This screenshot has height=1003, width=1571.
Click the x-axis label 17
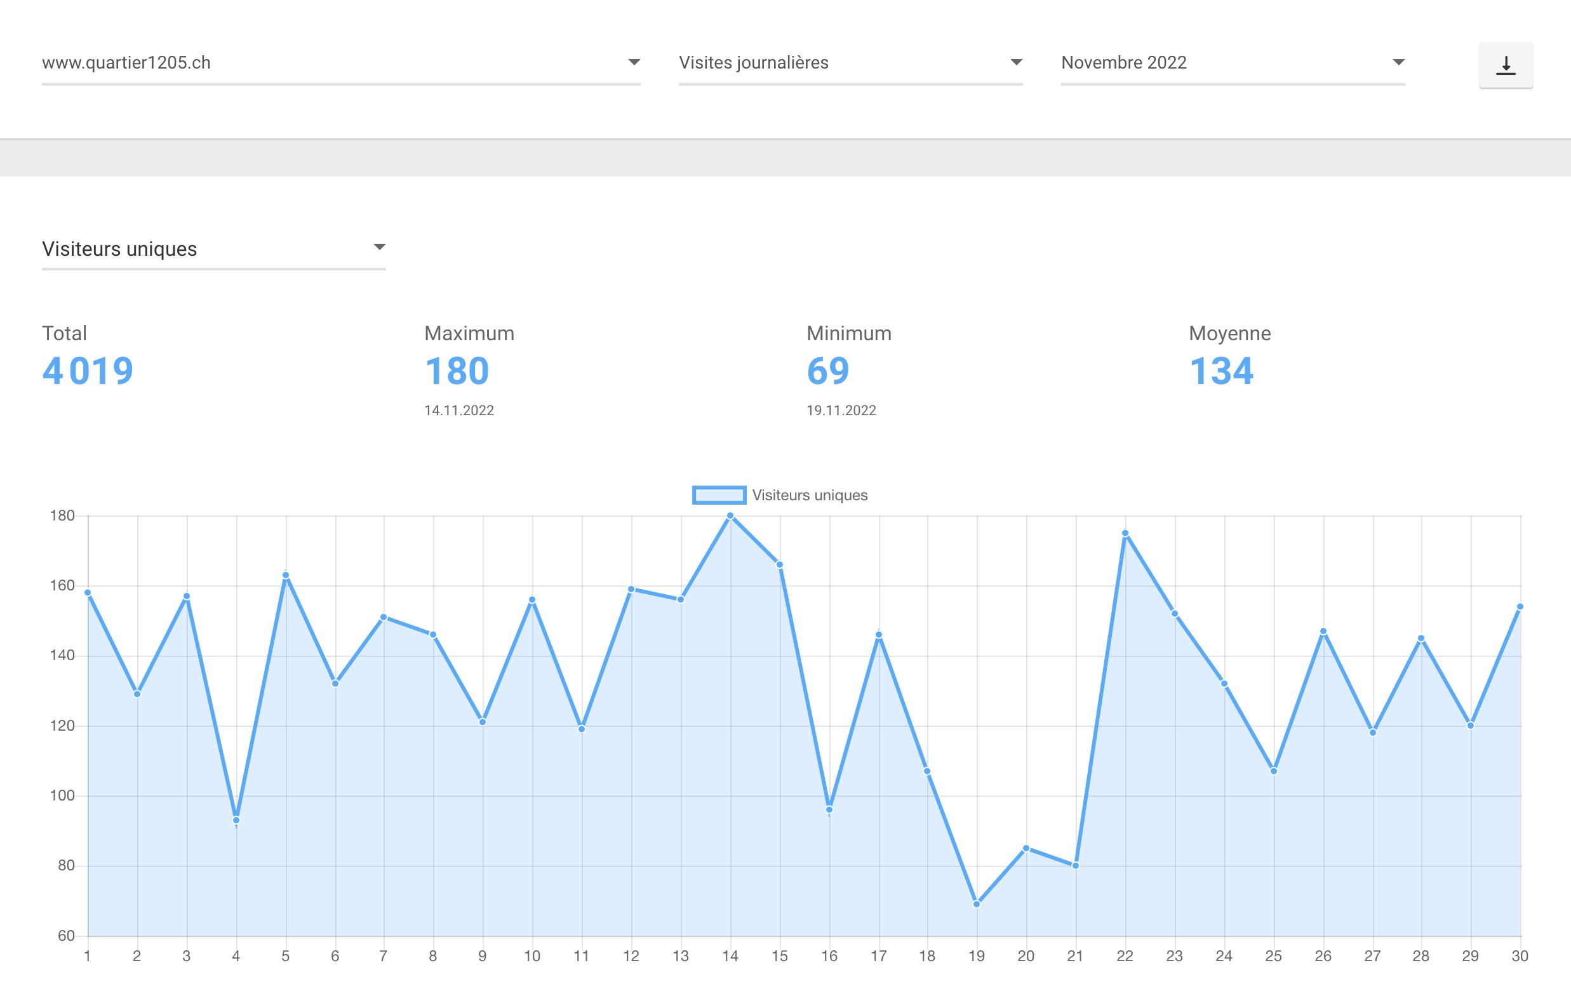tap(879, 956)
